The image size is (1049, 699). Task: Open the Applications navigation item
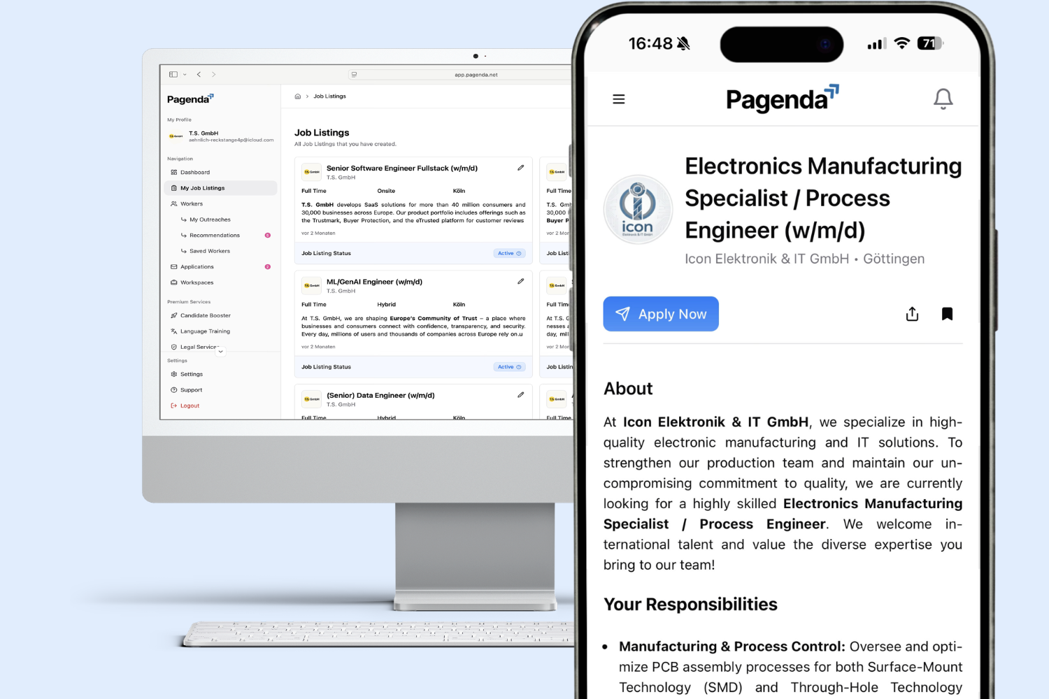(x=197, y=266)
